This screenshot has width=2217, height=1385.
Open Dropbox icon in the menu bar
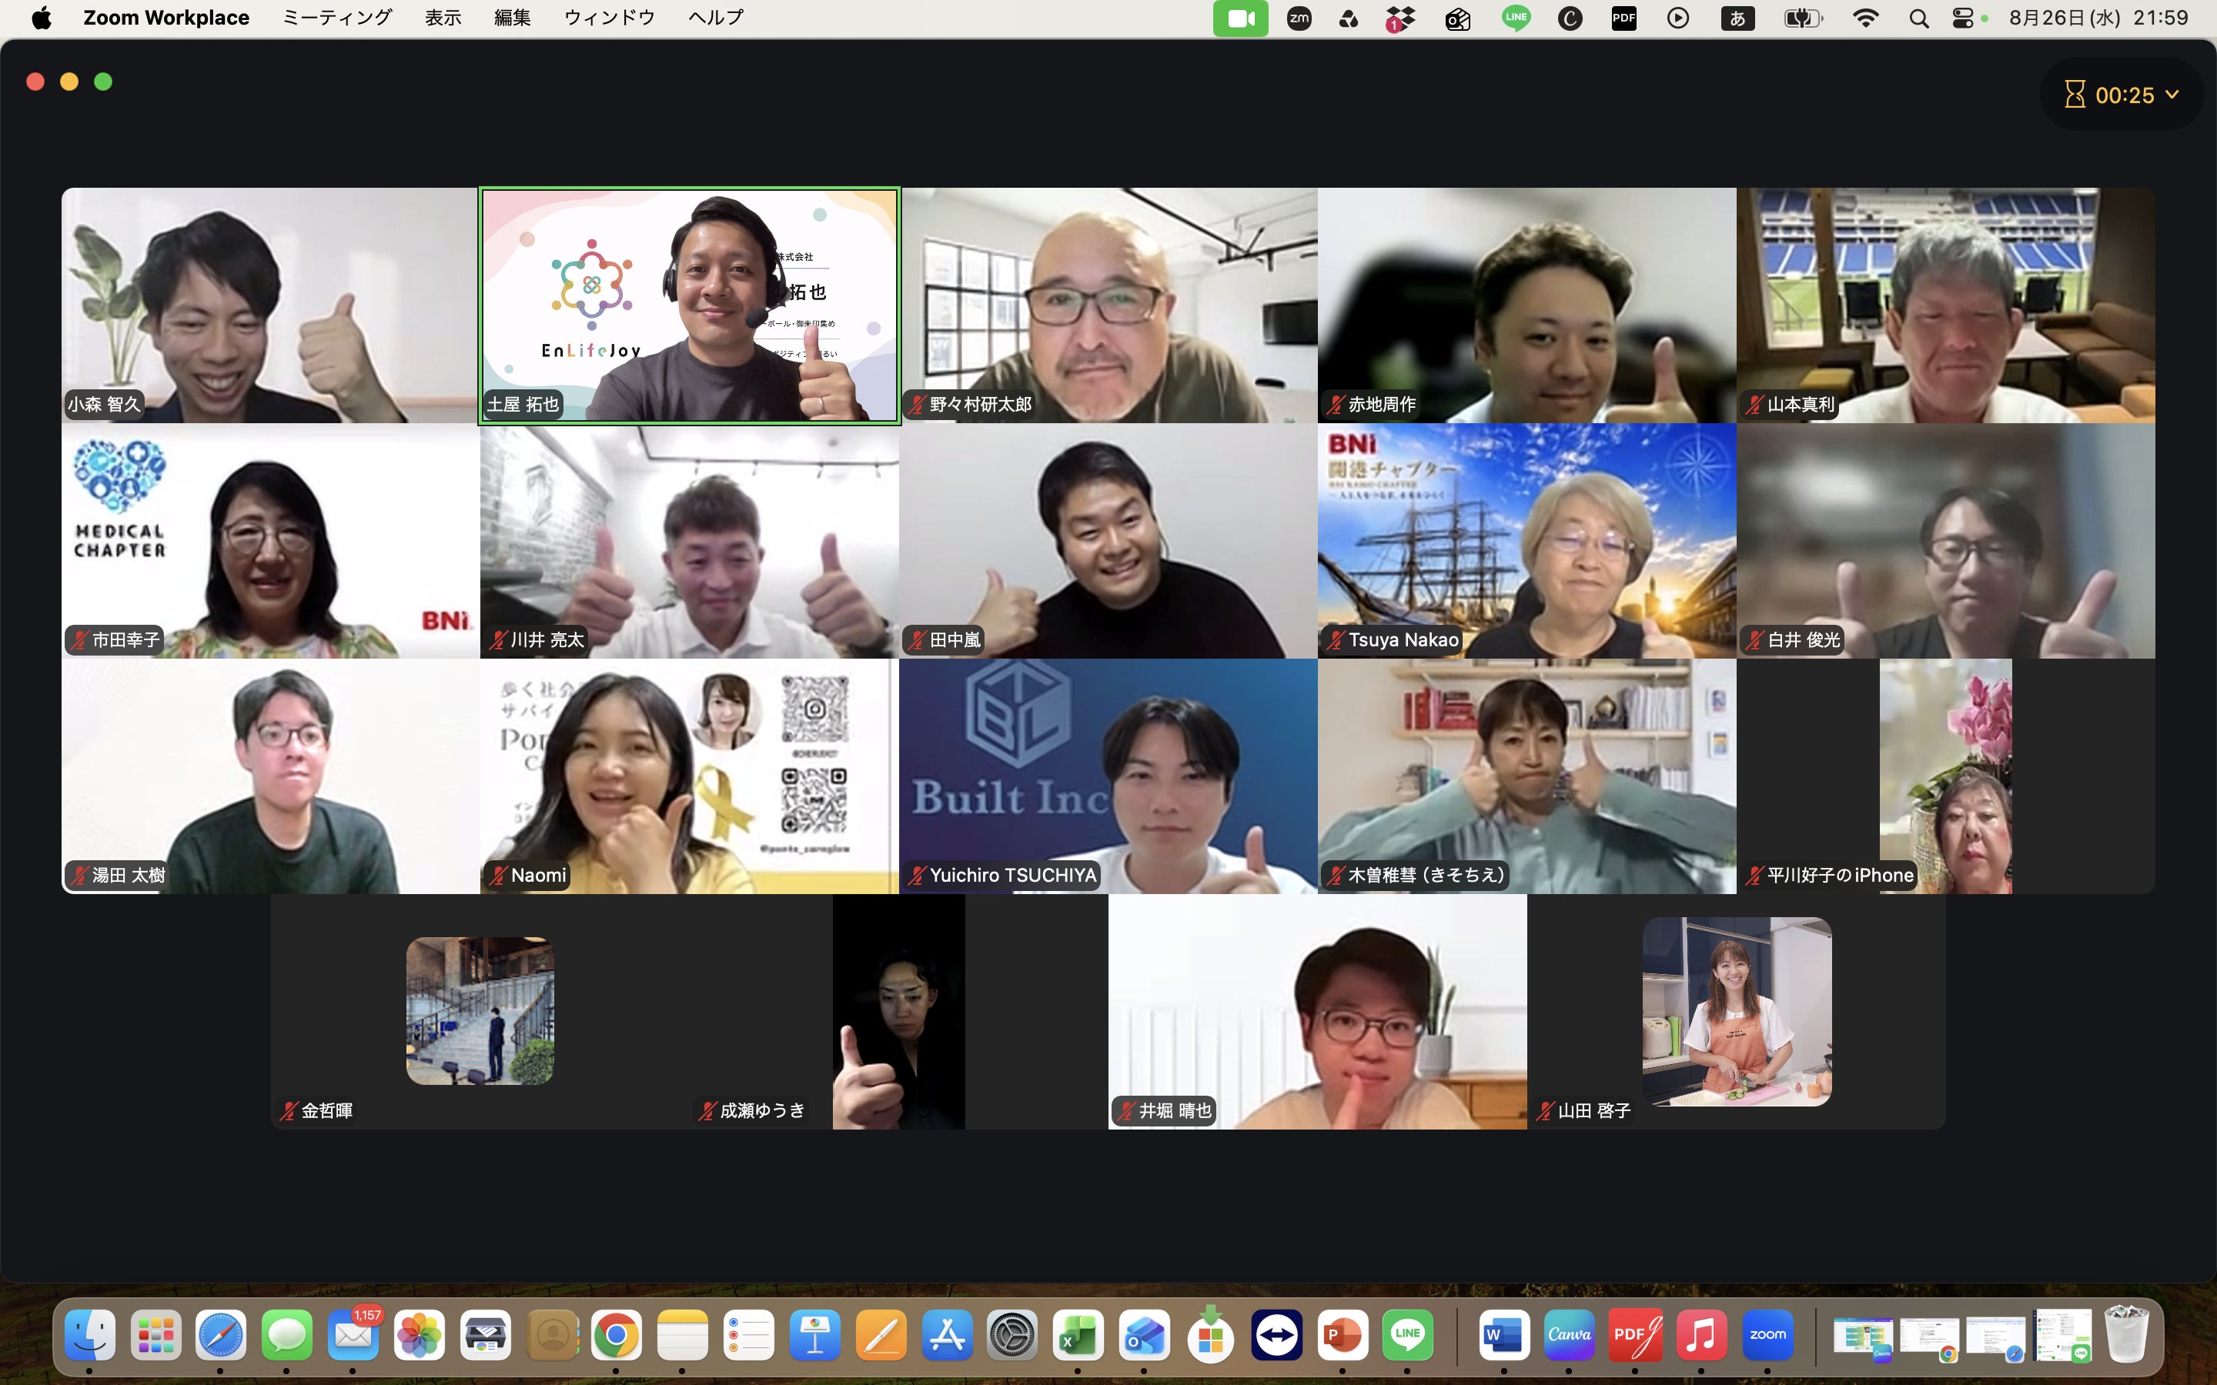click(x=1399, y=18)
